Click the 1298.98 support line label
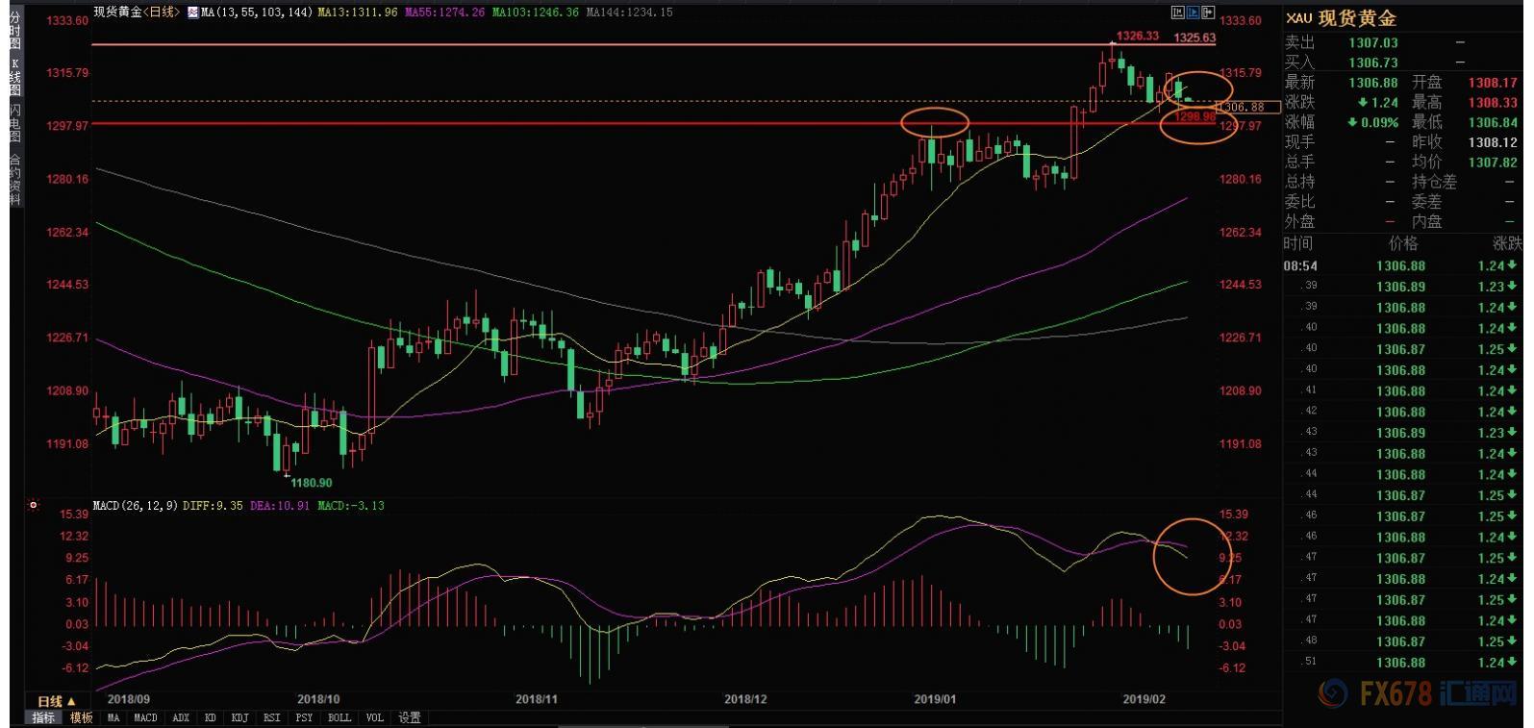Viewport: 1534px width, 728px height. point(1195,116)
